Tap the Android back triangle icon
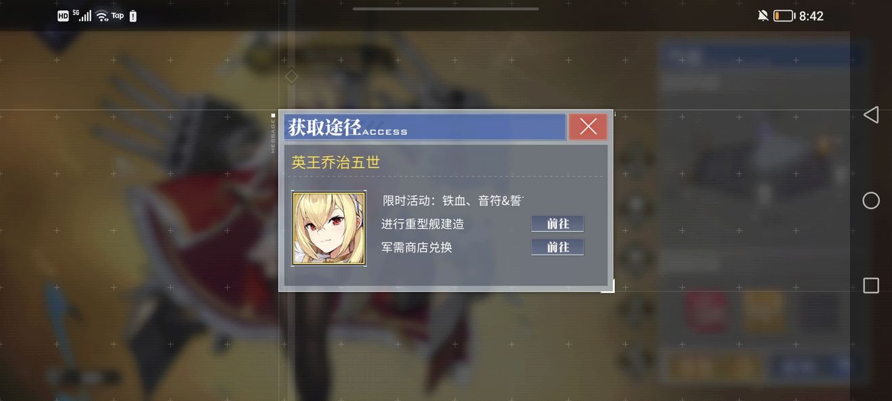 pos(871,115)
